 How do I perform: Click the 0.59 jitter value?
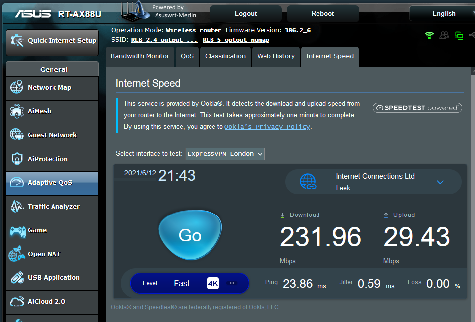(369, 284)
